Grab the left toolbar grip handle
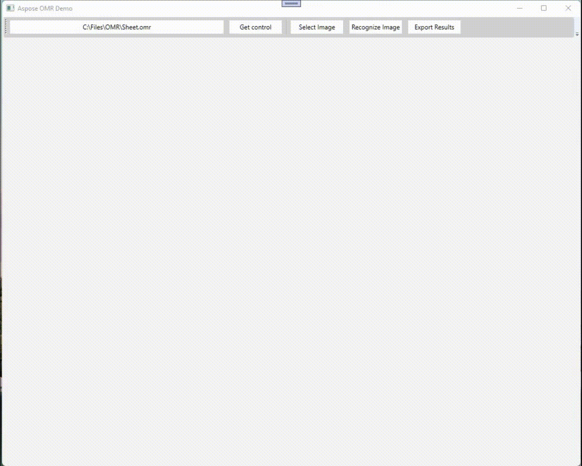Viewport: 582px width, 466px height. tap(6, 27)
